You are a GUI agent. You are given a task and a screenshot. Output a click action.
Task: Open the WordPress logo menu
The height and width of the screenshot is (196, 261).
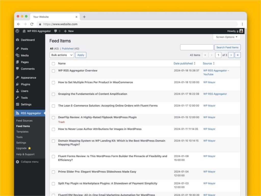(x=17, y=31)
